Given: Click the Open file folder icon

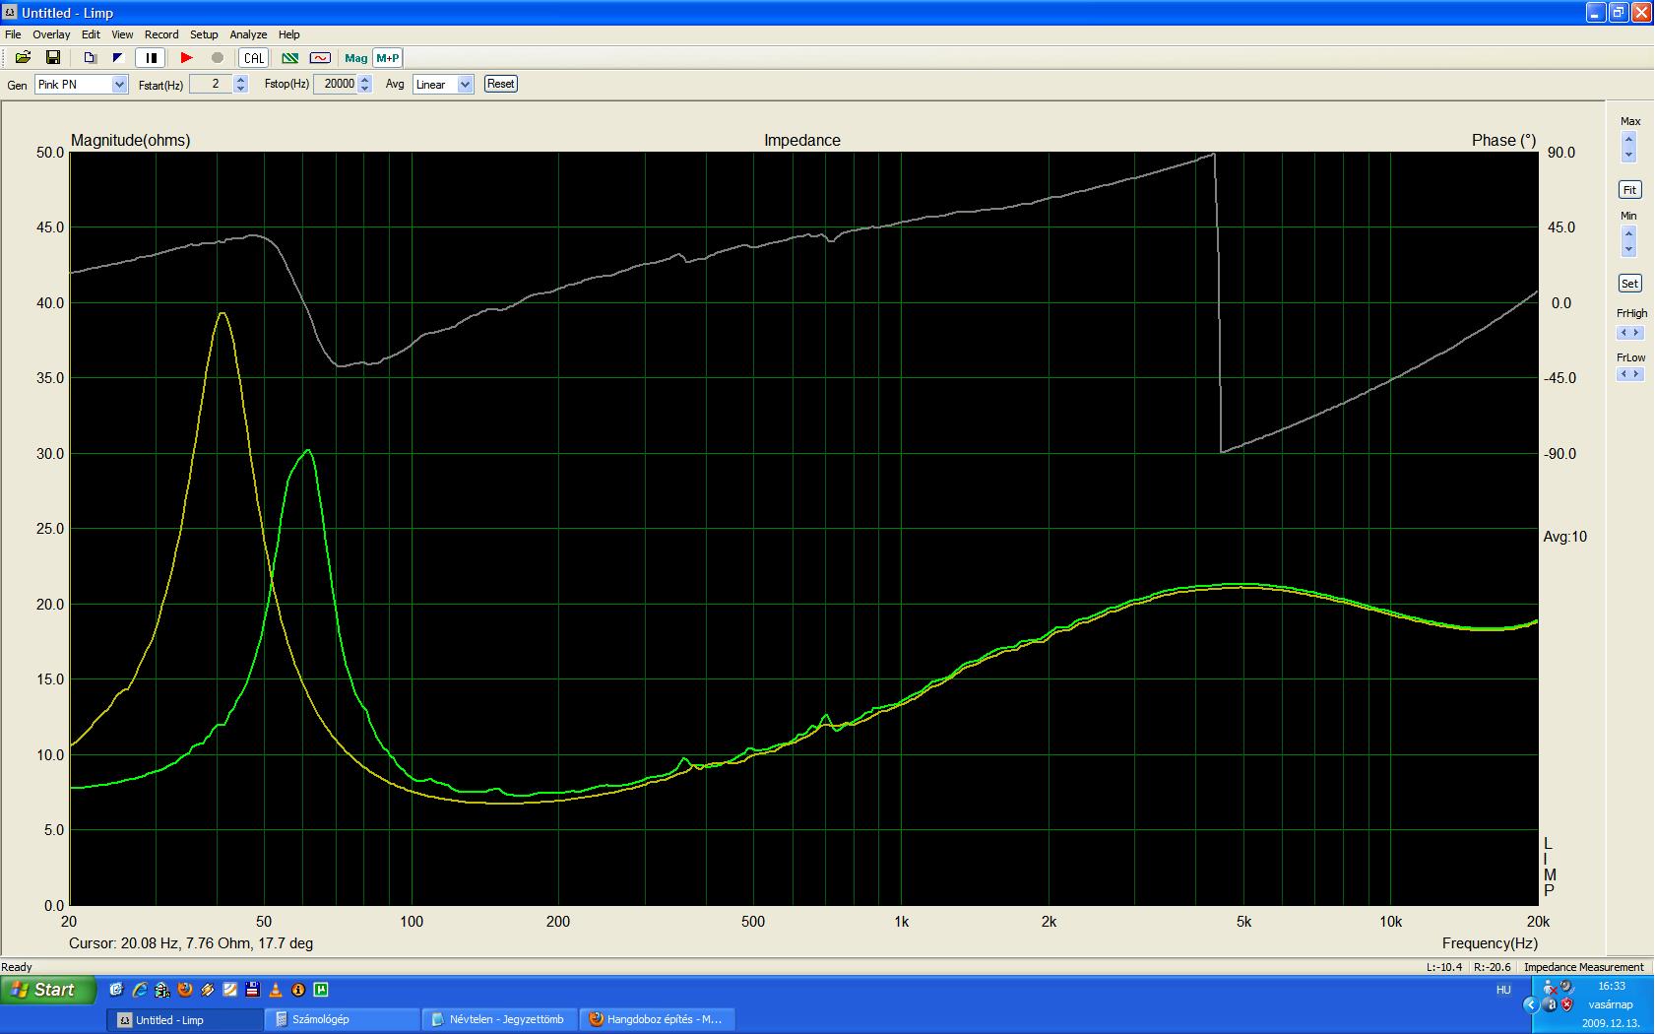Looking at the screenshot, I should pos(23,58).
